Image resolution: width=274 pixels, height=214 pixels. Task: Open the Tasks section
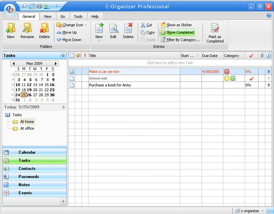(35, 160)
